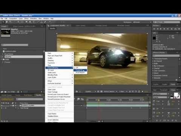
Task: Expand the Distort effects category
Action: 153,73
